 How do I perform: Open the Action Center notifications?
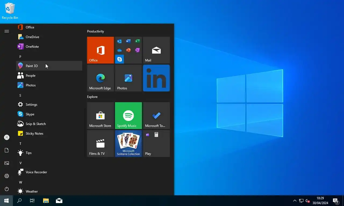point(336,201)
